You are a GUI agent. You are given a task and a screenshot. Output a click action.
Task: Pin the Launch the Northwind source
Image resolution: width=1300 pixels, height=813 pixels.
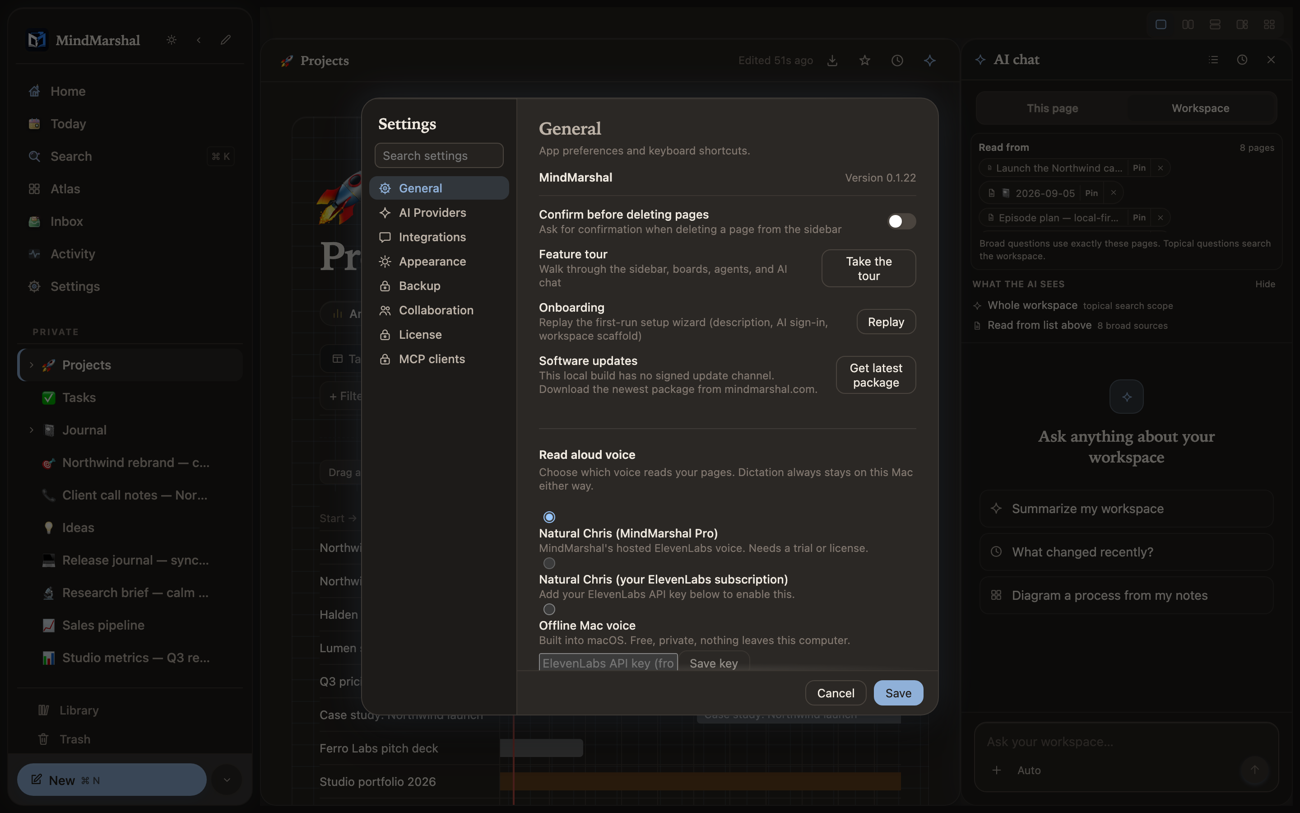[1139, 168]
